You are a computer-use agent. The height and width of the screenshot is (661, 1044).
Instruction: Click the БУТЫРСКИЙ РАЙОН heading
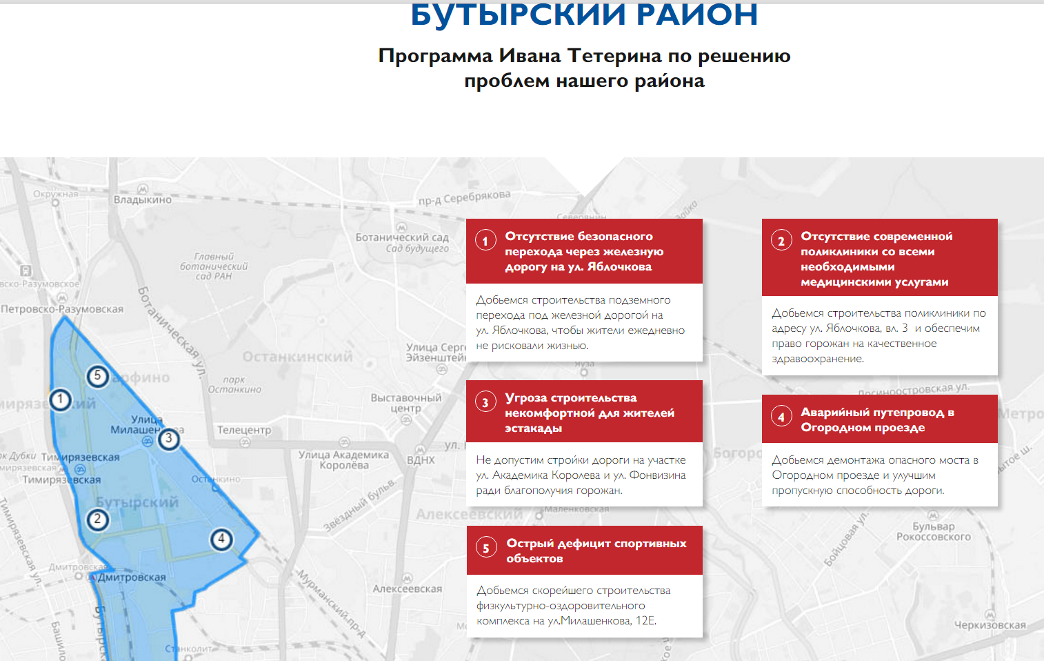584,14
